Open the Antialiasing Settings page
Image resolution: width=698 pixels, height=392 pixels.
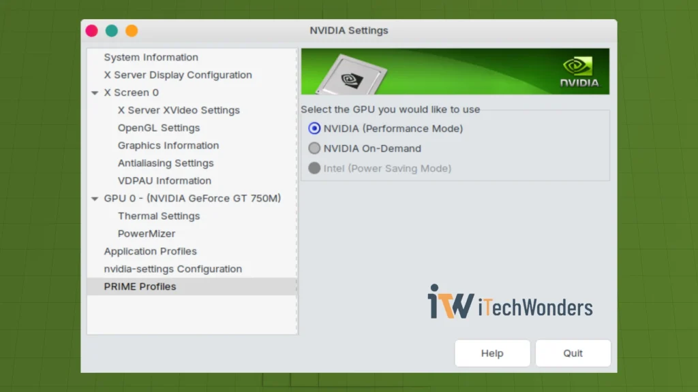166,163
